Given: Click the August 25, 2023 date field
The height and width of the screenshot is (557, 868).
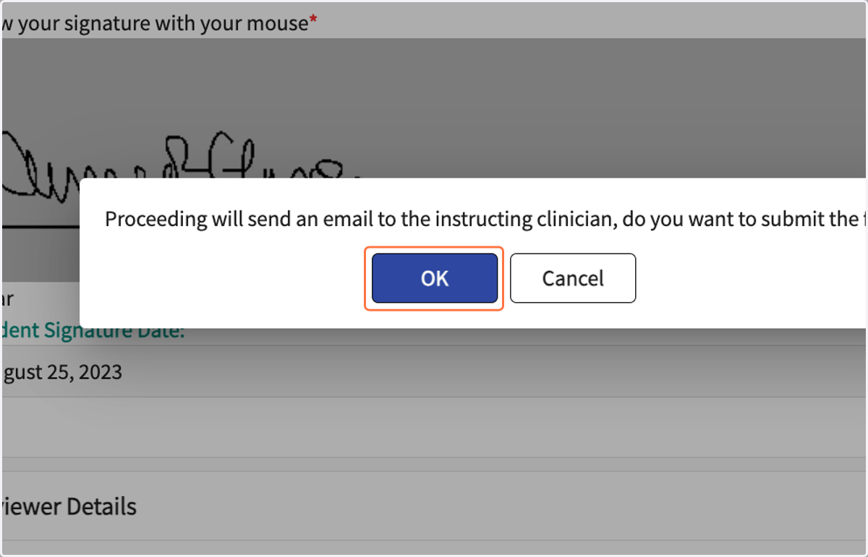Looking at the screenshot, I should point(434,371).
